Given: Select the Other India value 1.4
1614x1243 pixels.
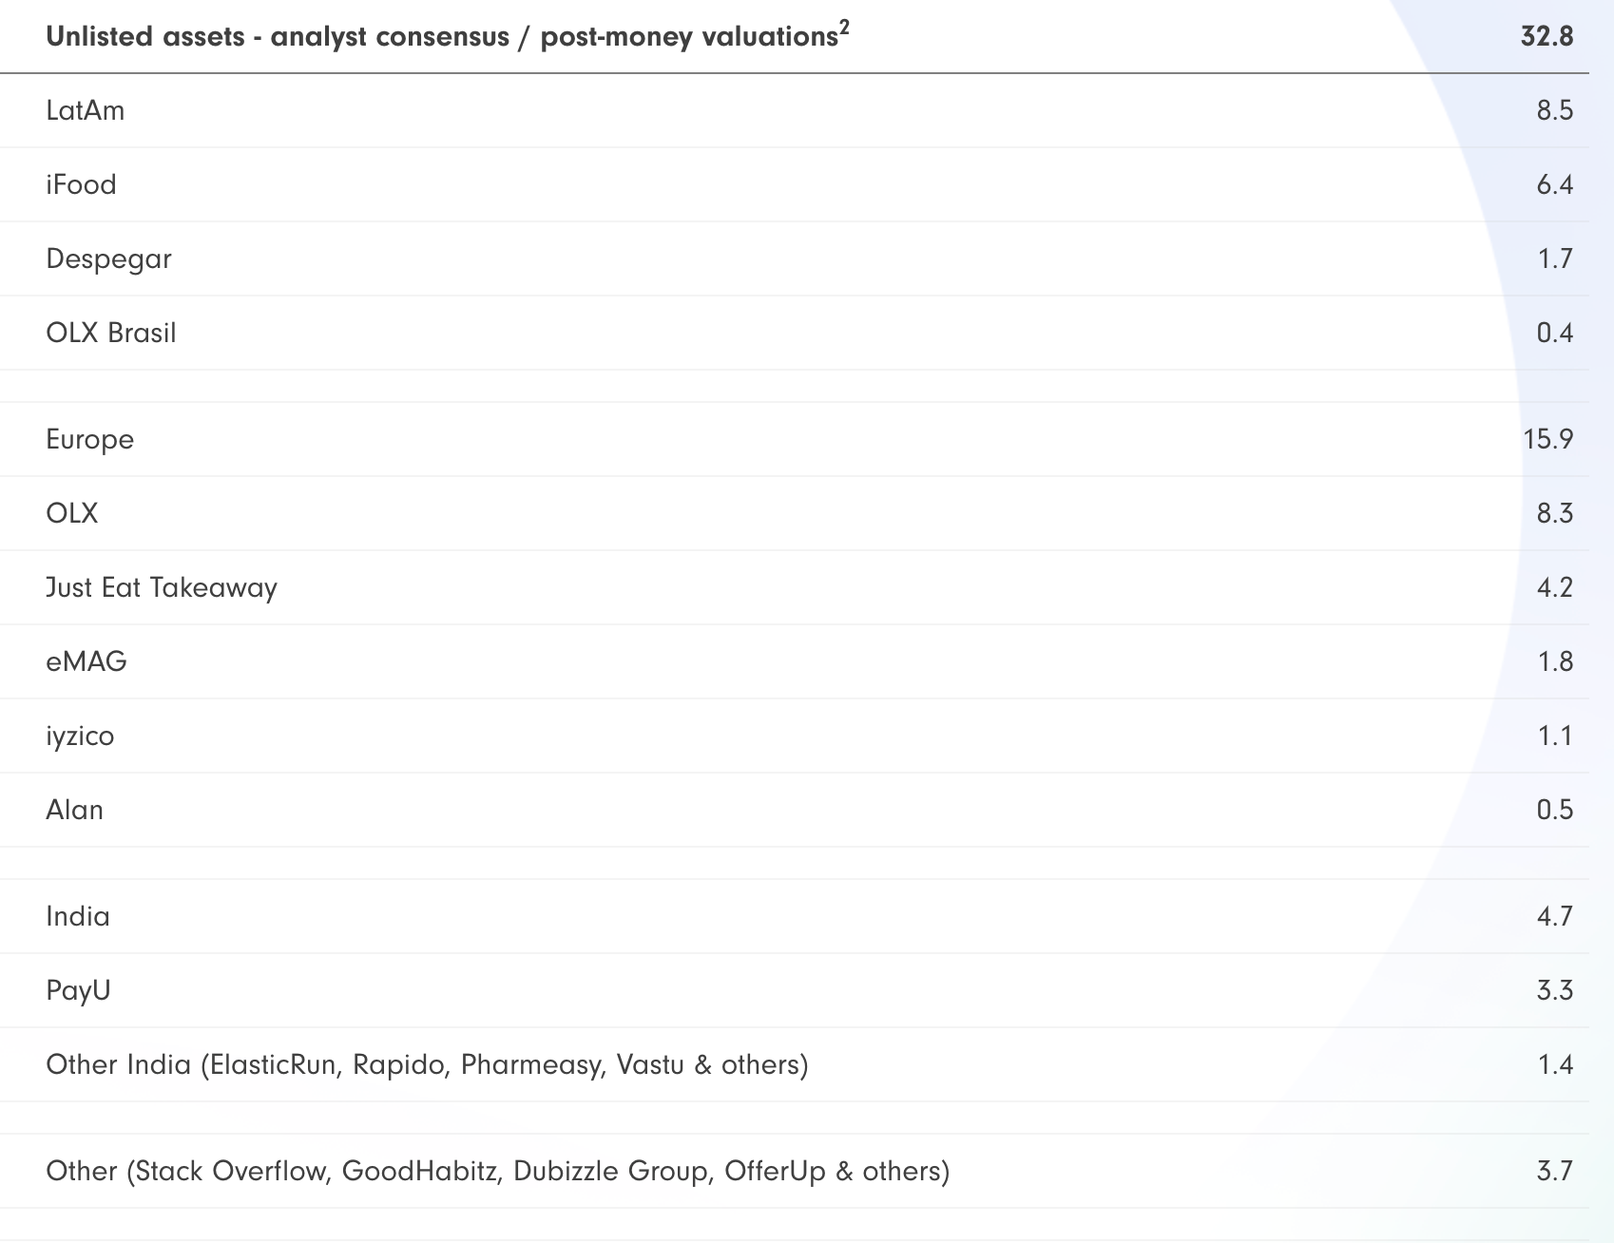Looking at the screenshot, I should (x=1556, y=1064).
